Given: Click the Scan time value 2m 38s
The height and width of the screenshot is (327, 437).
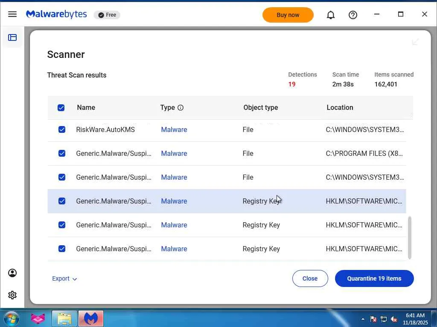Looking at the screenshot, I should click(343, 84).
